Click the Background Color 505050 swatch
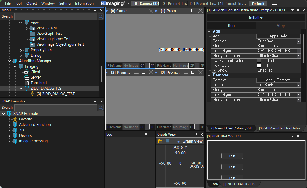307x188 pixels. (259, 61)
